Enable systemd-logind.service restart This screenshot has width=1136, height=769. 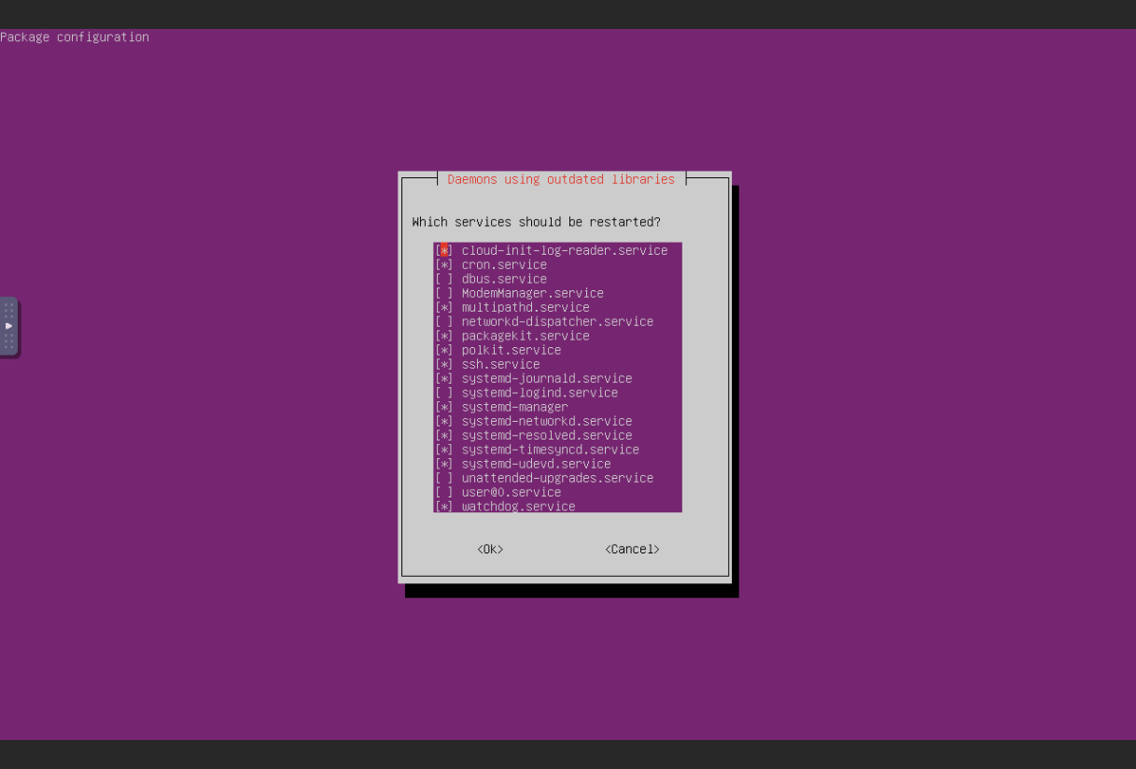pyautogui.click(x=444, y=393)
